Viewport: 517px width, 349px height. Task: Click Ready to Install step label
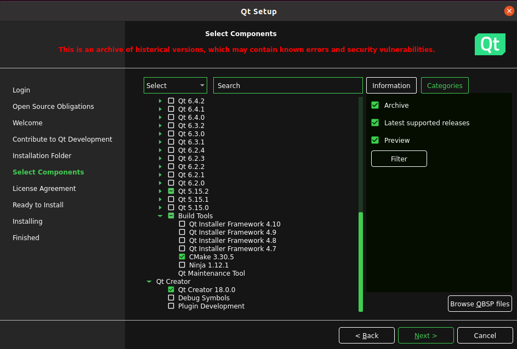click(38, 205)
